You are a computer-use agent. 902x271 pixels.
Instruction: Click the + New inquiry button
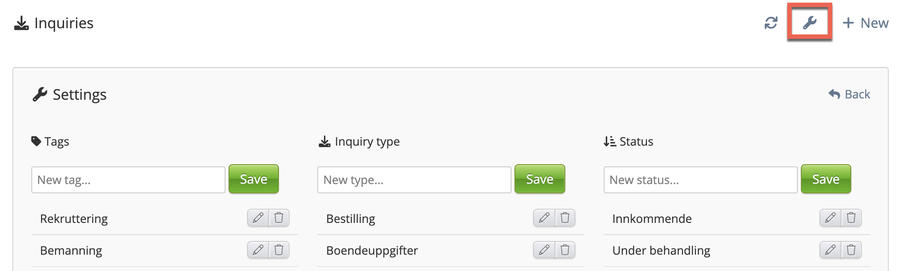coord(865,23)
